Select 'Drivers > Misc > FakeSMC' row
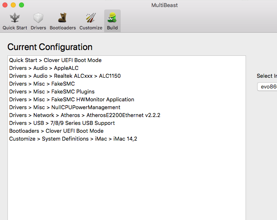The width and height of the screenshot is (277, 220). [x=127, y=84]
